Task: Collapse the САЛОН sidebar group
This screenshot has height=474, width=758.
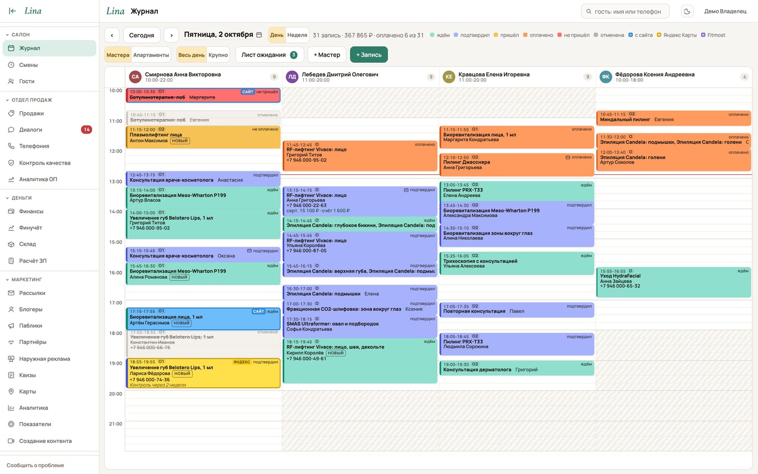Action: 49,35
